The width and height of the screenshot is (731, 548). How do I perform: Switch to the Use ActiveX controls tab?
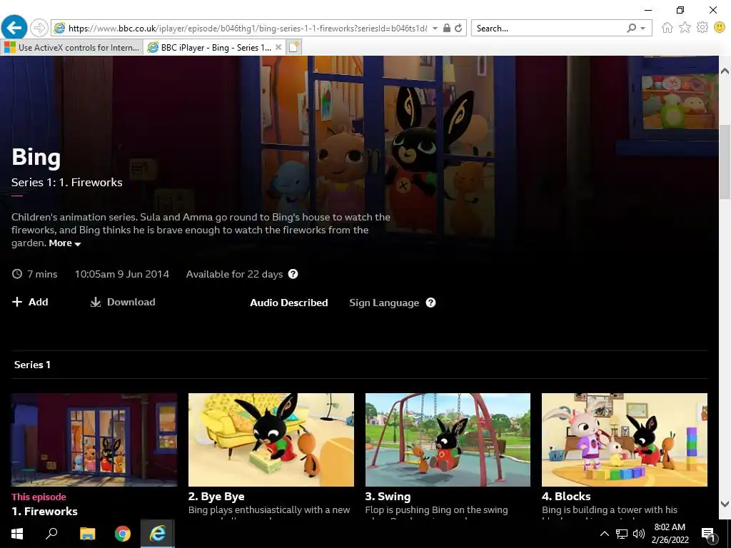[72, 48]
